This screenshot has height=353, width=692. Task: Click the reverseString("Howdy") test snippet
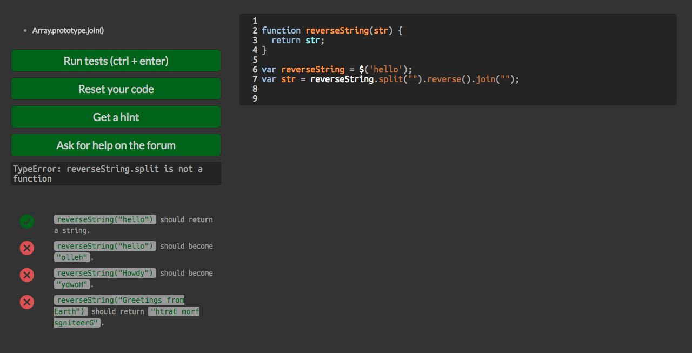(x=105, y=273)
